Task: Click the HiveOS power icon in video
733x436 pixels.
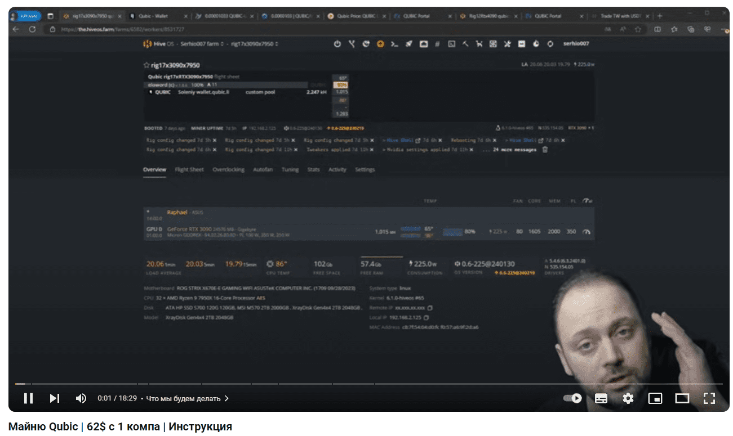Action: [x=337, y=44]
